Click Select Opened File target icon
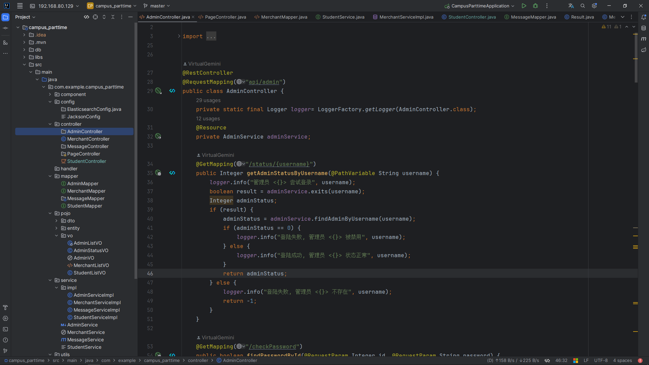The width and height of the screenshot is (649, 365). [x=95, y=17]
